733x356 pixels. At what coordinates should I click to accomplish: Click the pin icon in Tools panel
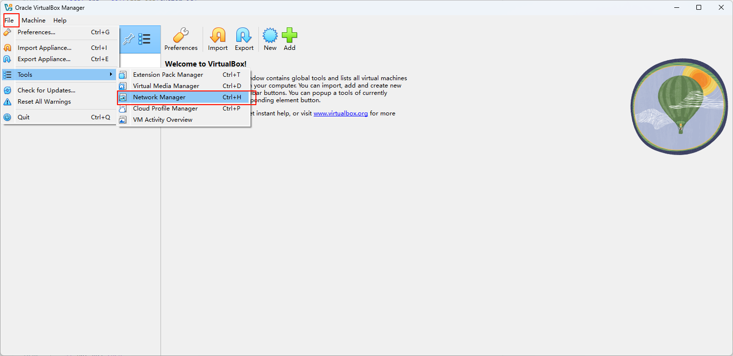tap(128, 39)
